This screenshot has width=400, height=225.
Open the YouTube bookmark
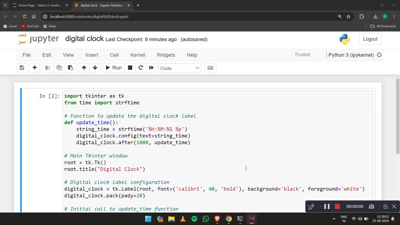click(x=30, y=26)
